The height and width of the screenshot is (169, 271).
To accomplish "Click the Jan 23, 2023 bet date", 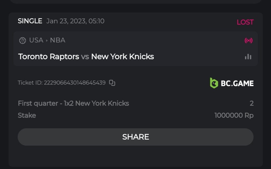I will pos(75,21).
